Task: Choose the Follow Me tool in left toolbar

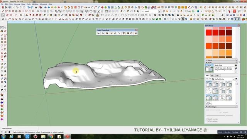Action: point(5,57)
